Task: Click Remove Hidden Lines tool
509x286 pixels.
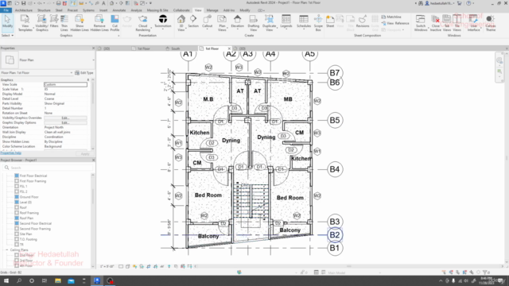Action: pyautogui.click(x=99, y=23)
